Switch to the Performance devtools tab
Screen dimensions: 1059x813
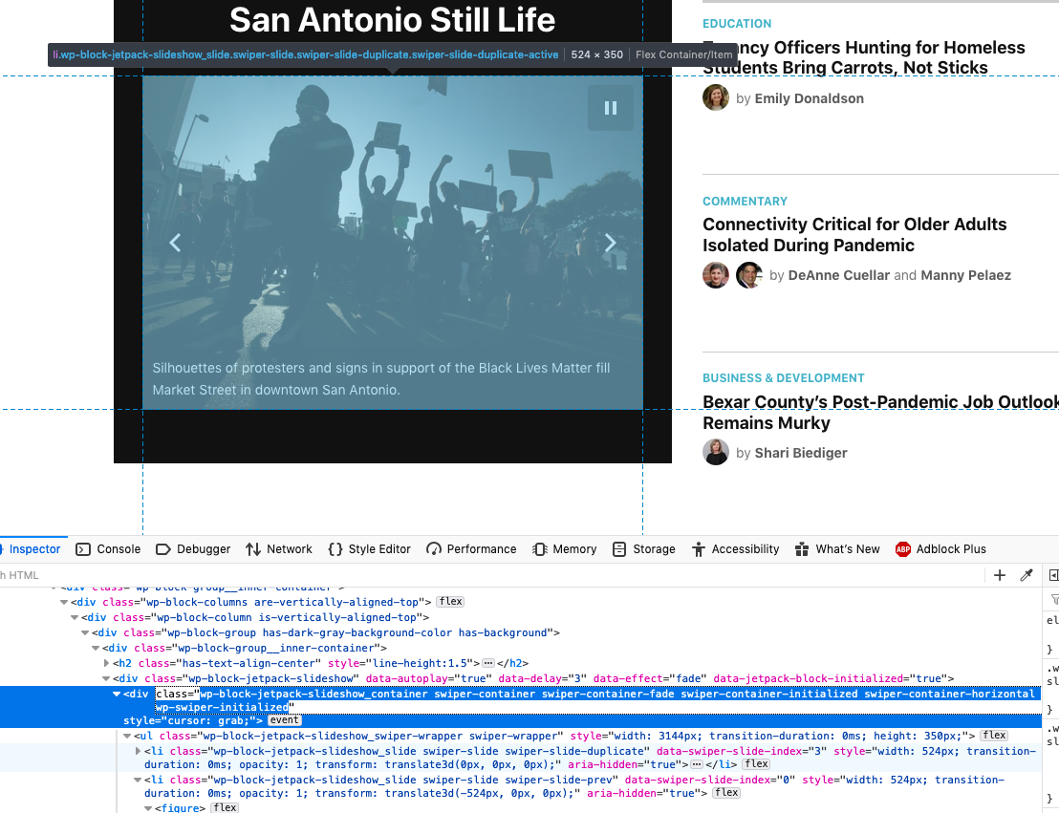[x=471, y=549]
